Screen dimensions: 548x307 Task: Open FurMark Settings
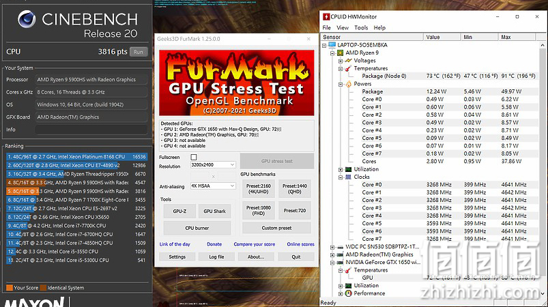click(177, 257)
